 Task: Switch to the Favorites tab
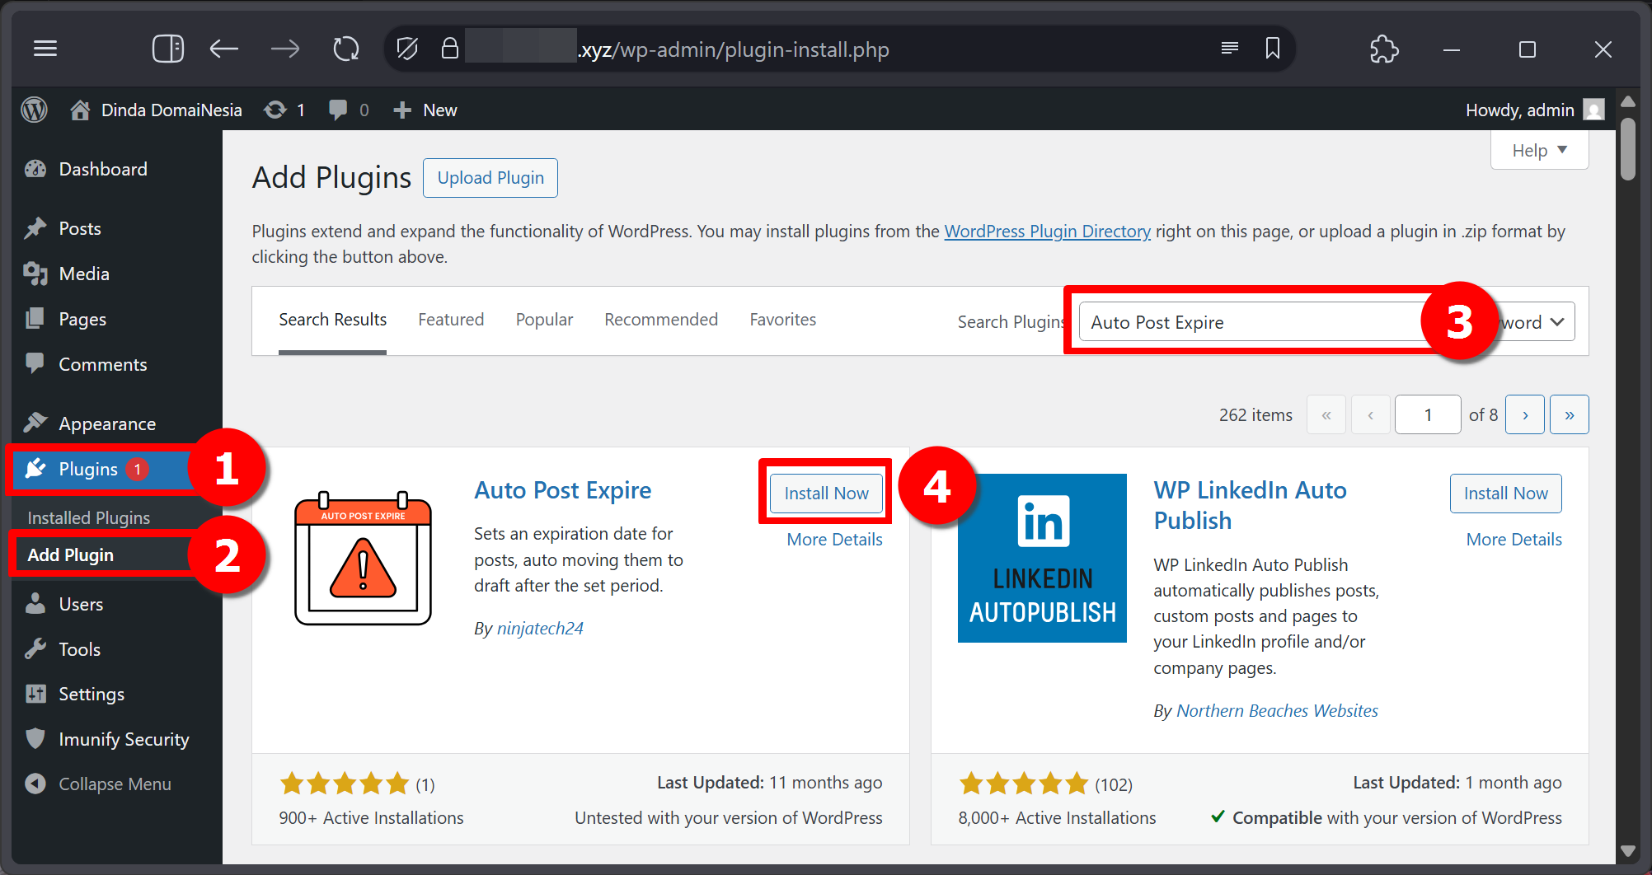tap(782, 320)
